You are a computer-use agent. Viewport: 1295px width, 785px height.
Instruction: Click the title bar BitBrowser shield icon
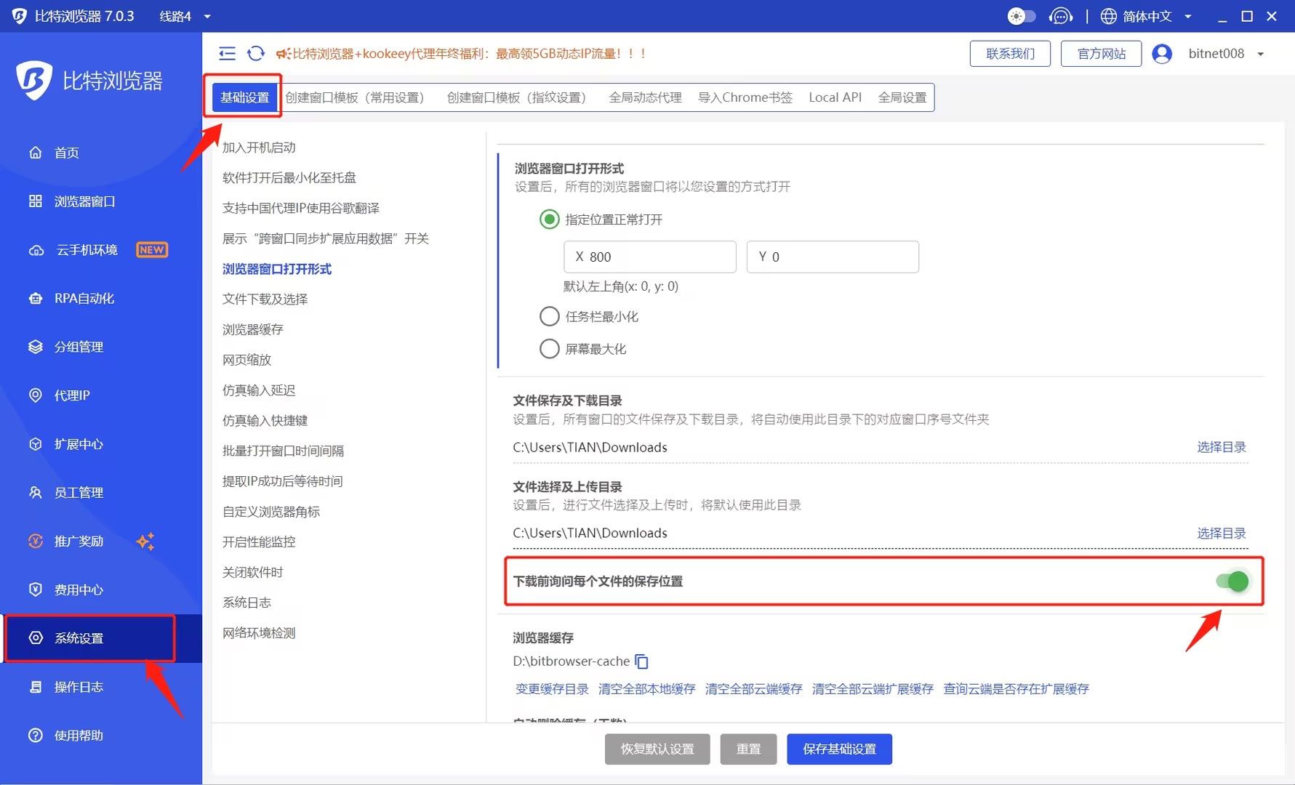point(19,16)
